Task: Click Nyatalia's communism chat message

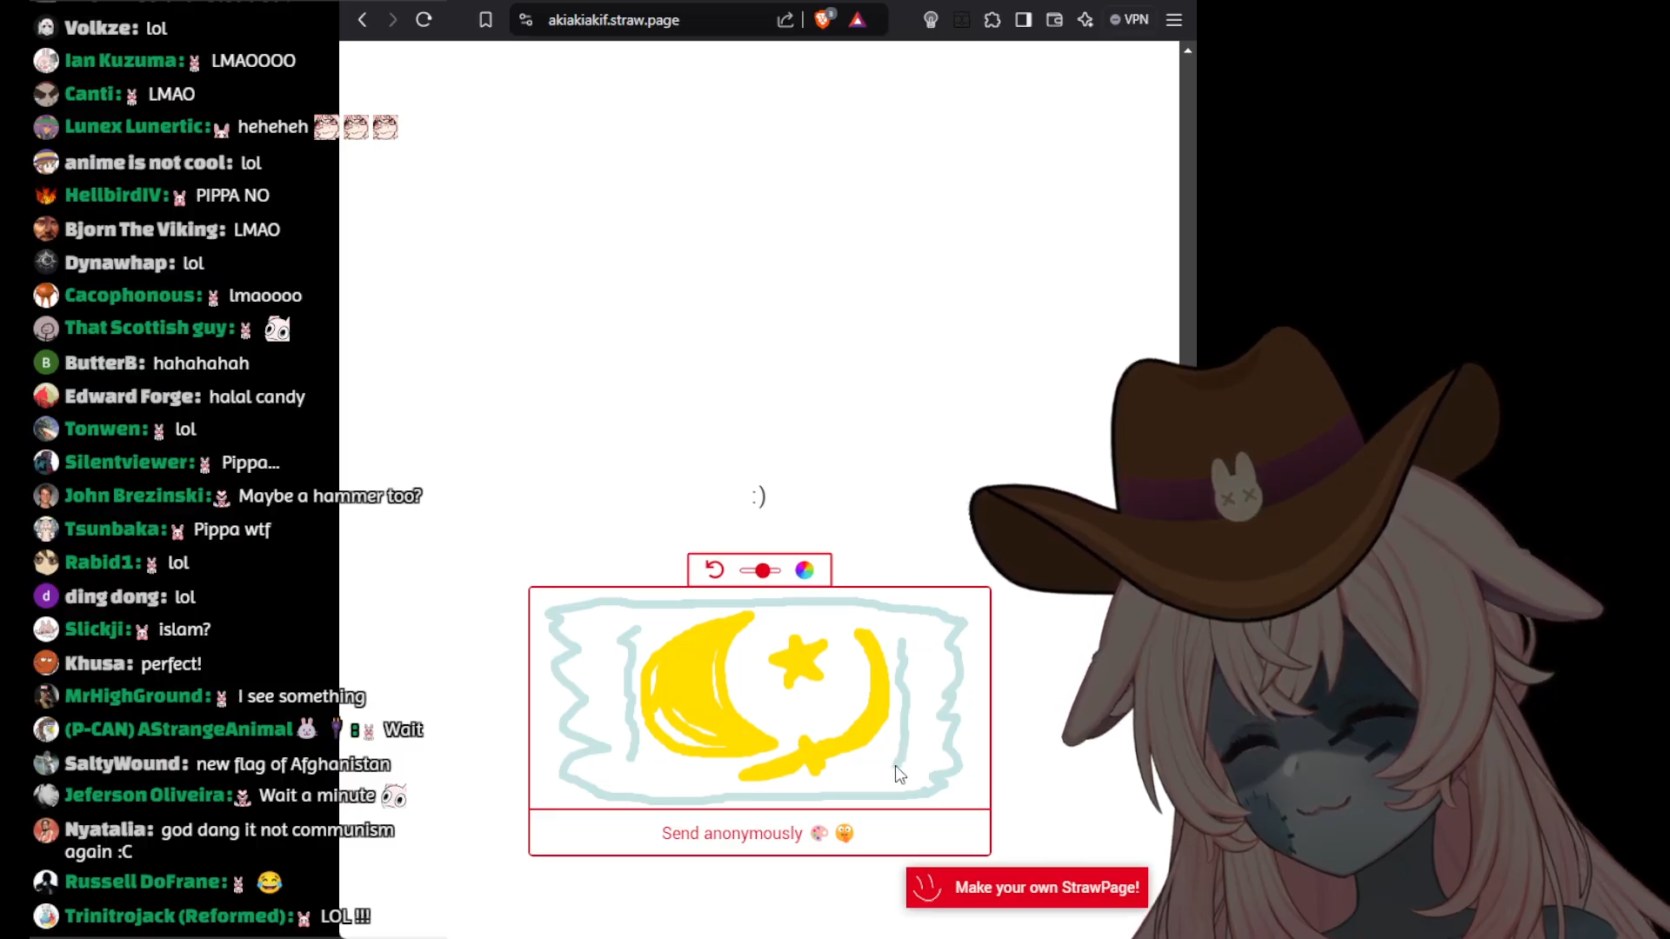Action: click(x=230, y=841)
